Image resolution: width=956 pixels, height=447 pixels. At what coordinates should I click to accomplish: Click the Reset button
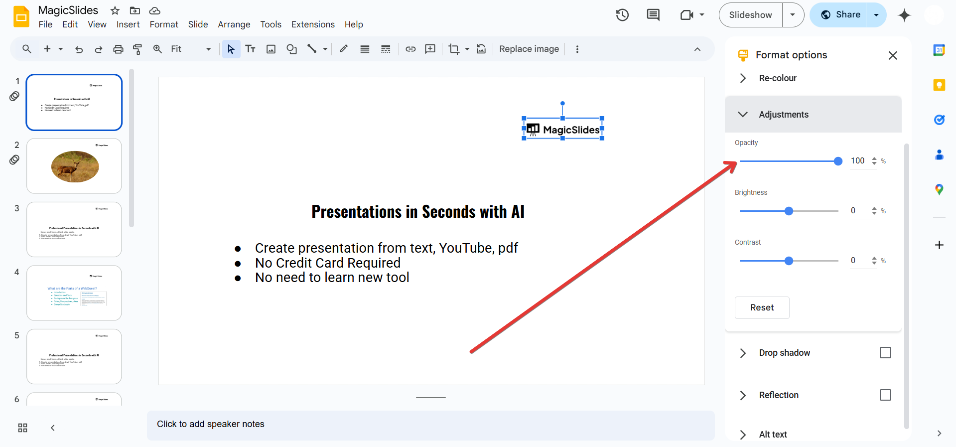pyautogui.click(x=762, y=307)
